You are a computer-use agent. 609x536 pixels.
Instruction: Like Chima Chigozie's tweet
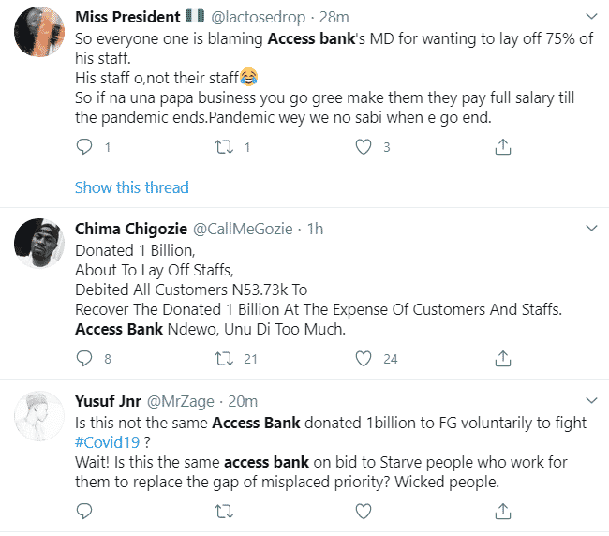(364, 358)
